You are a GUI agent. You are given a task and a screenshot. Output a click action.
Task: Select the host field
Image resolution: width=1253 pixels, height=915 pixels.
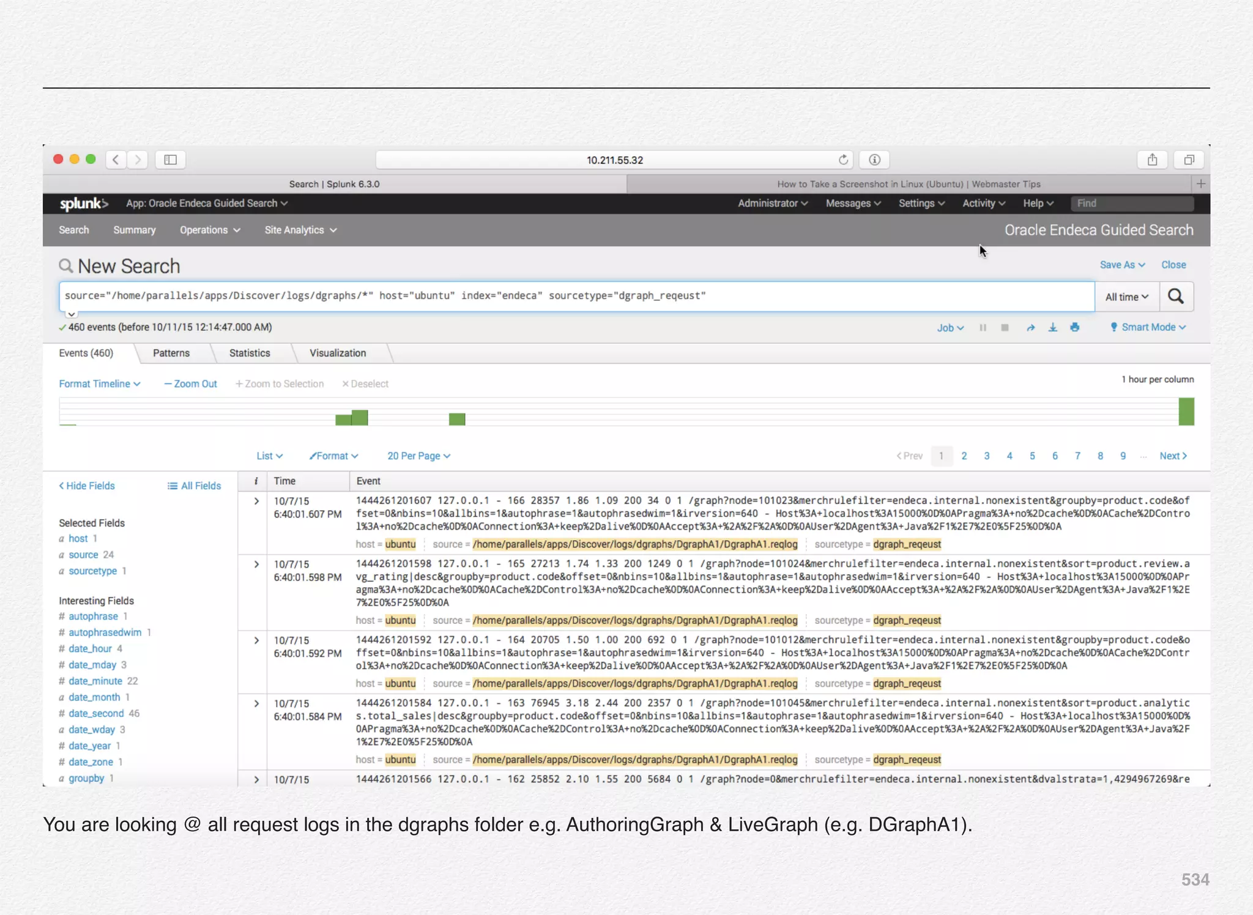[x=78, y=538]
